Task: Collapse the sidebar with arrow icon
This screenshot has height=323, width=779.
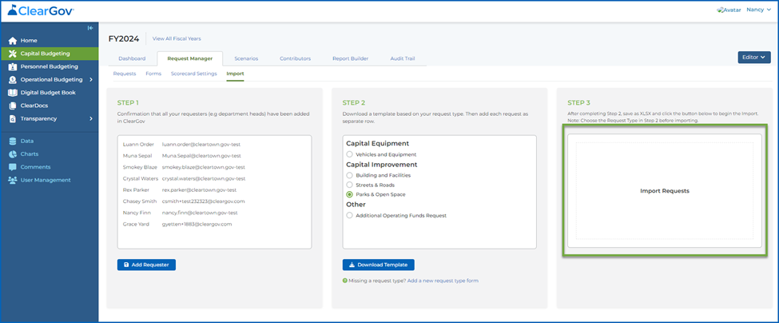Action: pos(90,28)
